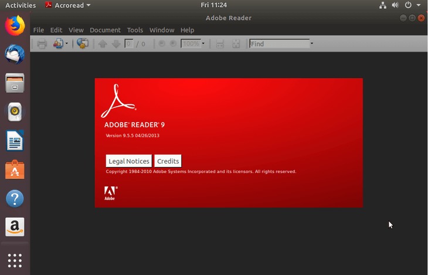
Task: Launch Firefox from the dock
Action: pos(15,26)
